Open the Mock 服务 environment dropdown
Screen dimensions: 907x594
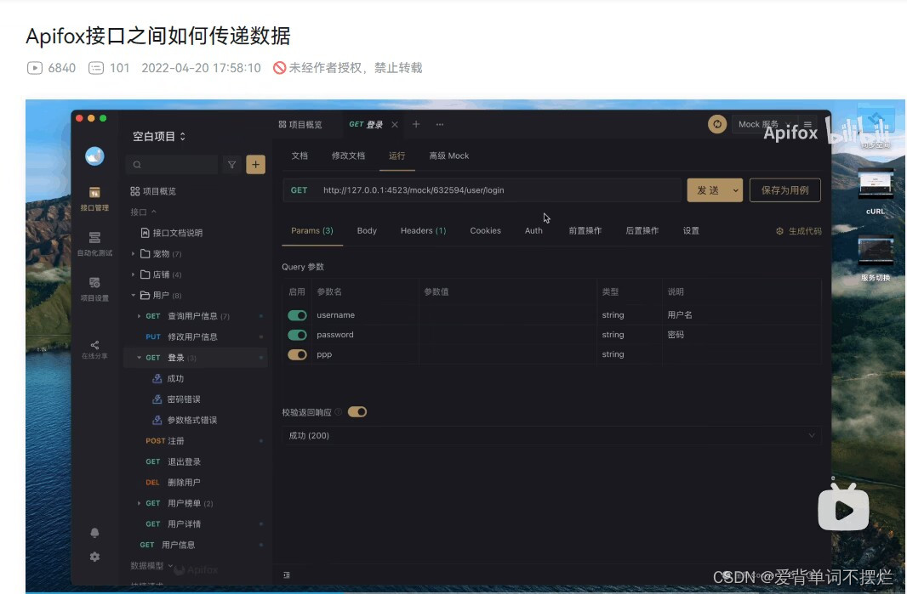tap(764, 124)
